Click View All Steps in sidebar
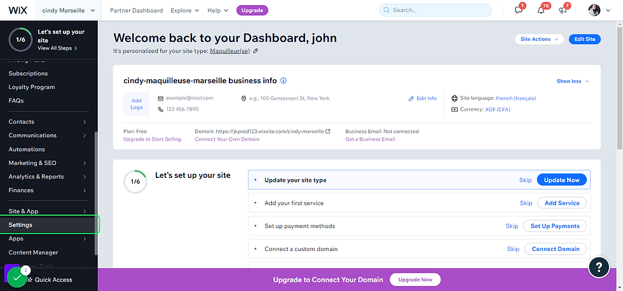The height and width of the screenshot is (291, 623). tap(57, 48)
